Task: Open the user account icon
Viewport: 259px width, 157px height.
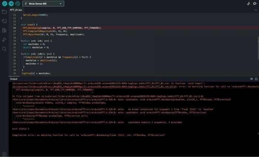Action: pyautogui.click(x=4, y=154)
